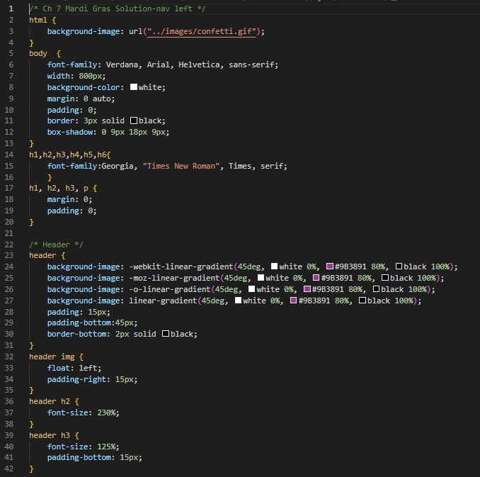Click 'float' property on line 33
The image size is (480, 477).
[x=59, y=368]
